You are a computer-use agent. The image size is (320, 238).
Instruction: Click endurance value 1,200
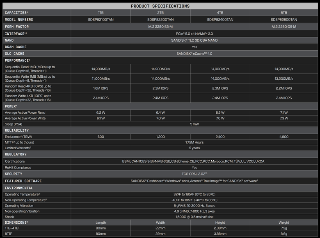(160, 137)
